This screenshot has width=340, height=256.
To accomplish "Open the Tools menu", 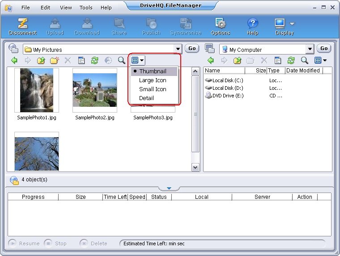I will click(x=86, y=8).
